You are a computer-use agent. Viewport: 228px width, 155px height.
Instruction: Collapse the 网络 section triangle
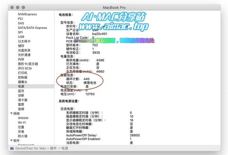tap(11, 113)
